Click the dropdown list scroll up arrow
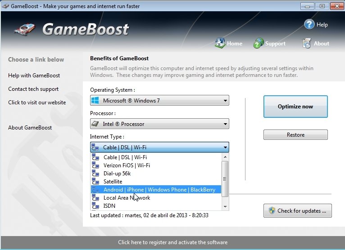Viewport: 345px width, 250px height. click(225, 157)
